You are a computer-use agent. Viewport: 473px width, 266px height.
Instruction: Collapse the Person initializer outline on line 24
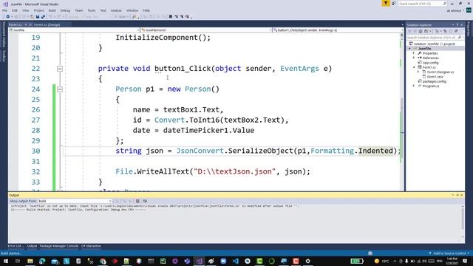click(x=60, y=89)
